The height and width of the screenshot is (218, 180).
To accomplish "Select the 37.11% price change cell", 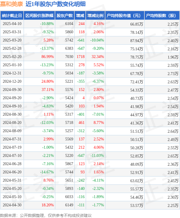I will [x=48, y=90].
